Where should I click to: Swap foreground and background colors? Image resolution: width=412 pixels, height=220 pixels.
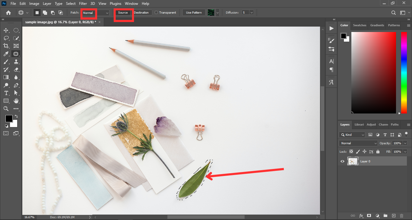click(16, 116)
